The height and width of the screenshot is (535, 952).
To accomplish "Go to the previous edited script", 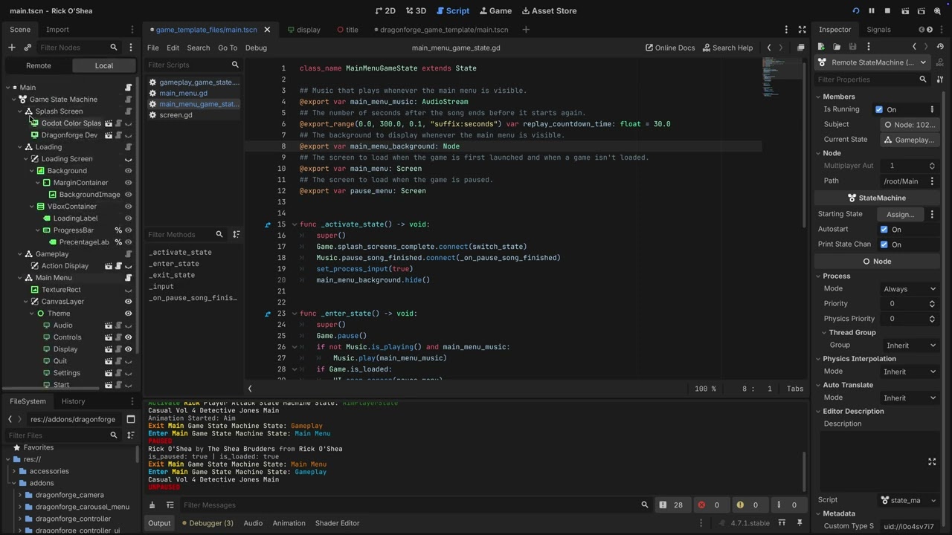I will 769,48.
